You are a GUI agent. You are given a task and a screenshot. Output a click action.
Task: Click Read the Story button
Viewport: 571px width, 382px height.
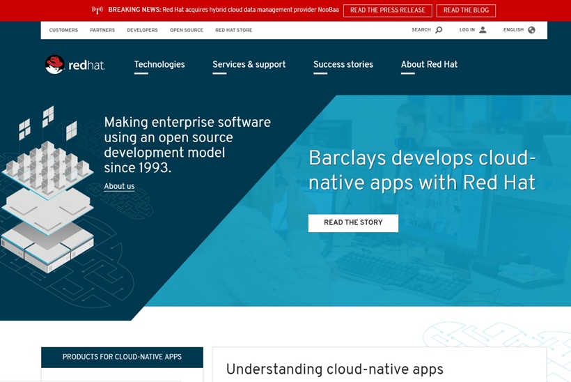tap(353, 222)
